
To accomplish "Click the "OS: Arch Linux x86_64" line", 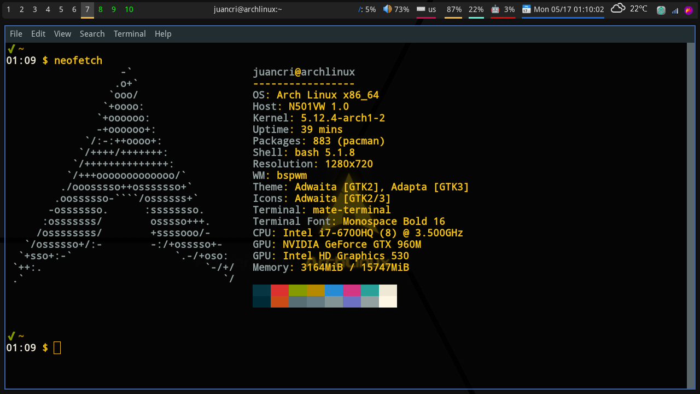I will [316, 95].
